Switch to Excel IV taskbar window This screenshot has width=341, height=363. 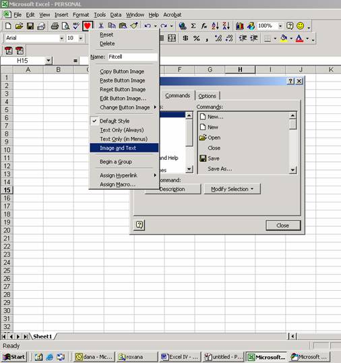180,357
